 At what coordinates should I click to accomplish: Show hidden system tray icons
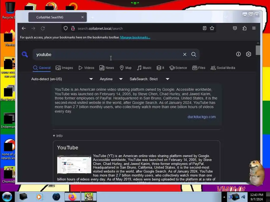coord(224,197)
